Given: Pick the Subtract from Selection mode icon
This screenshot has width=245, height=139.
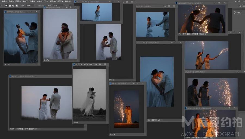Looking at the screenshot, I should coord(13,6).
